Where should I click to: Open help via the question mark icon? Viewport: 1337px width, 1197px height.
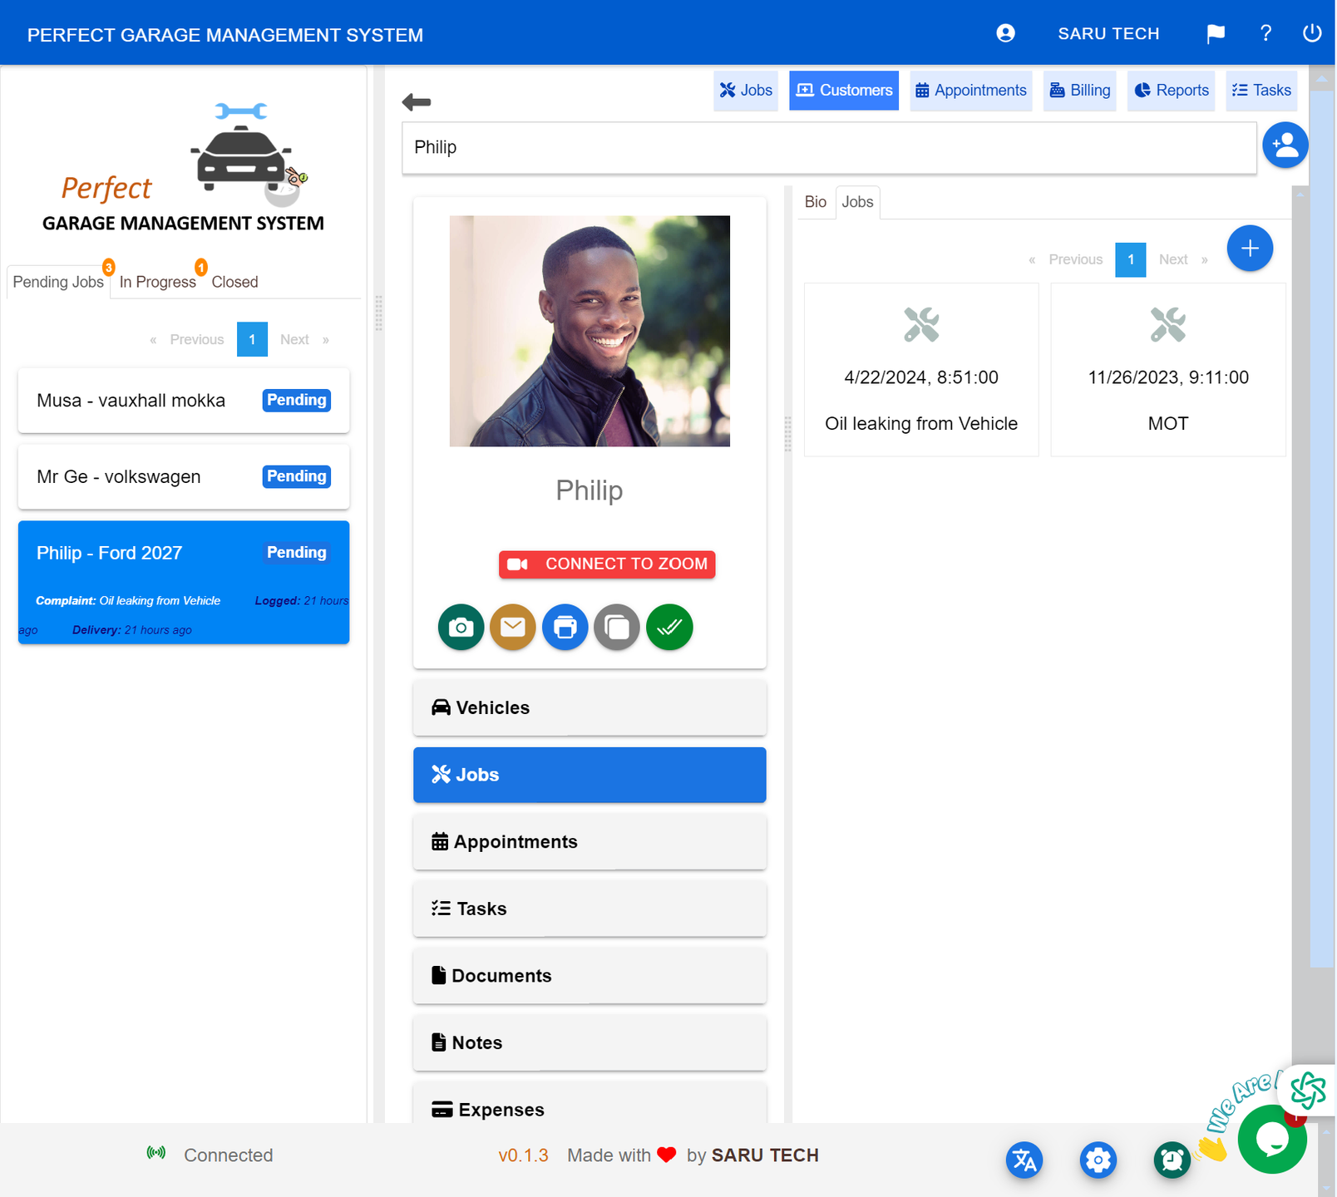pyautogui.click(x=1265, y=33)
